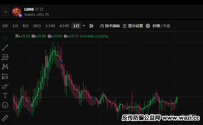The height and width of the screenshot is (125, 203).
Task: Select the forecast measurement tool
Action: 5,76
